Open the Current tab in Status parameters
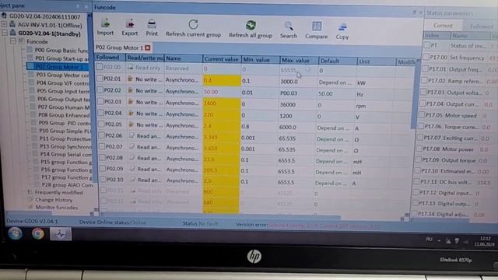Screen dimensions: 498x280 tap(443, 26)
